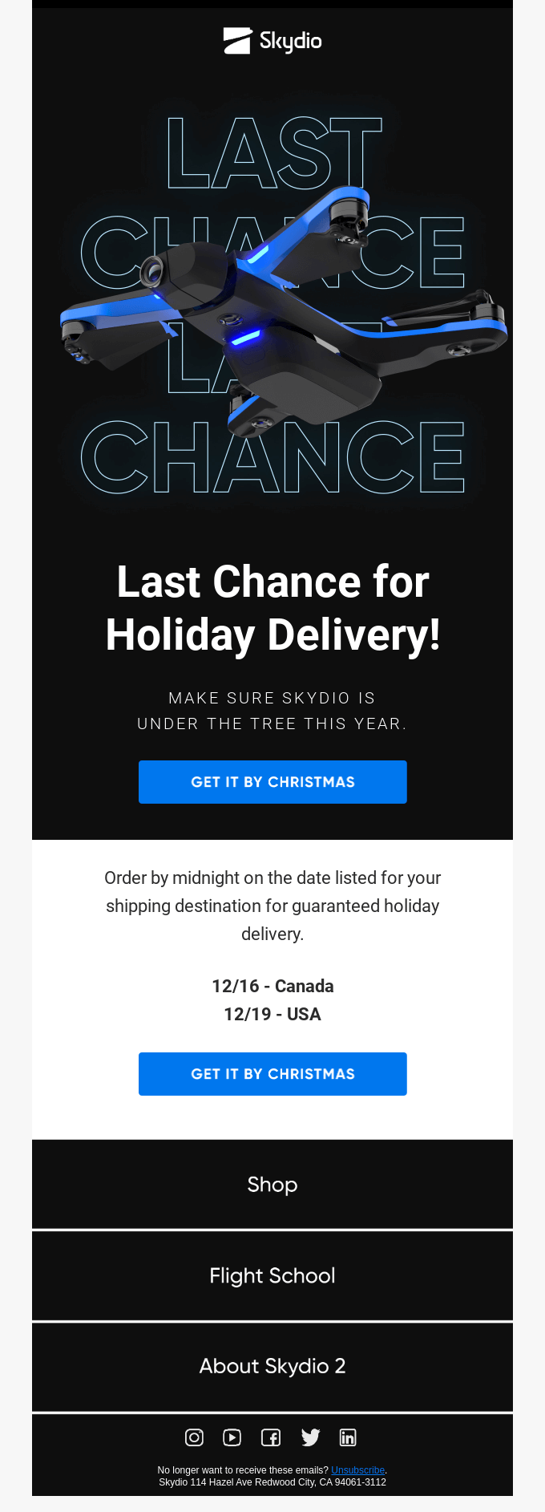Click the Instagram icon
The image size is (545, 1512).
click(193, 1437)
